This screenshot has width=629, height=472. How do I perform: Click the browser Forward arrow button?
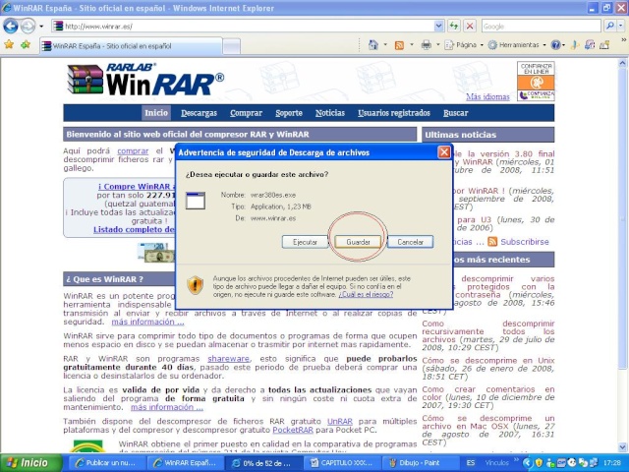pos(28,27)
